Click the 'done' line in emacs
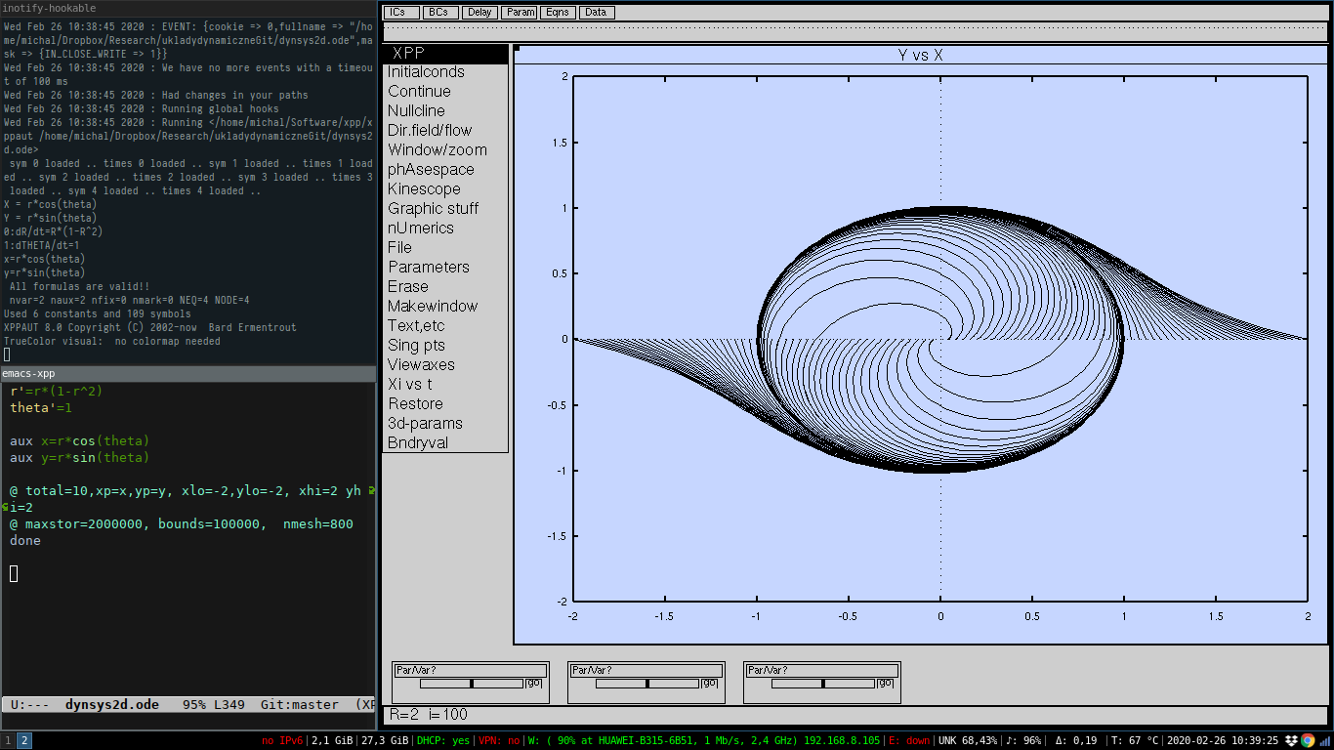Screen dimensions: 1334x750 tap(25, 540)
